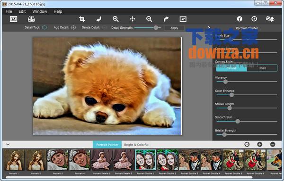284x181 pixels.
Task: Collapse the settings panel with right chevron
Action: [209, 27]
